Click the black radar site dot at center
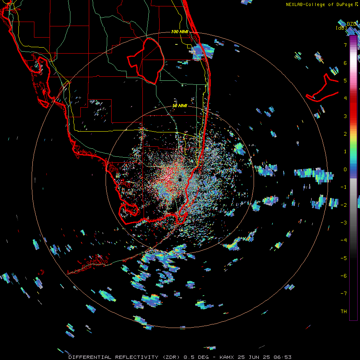The height and width of the screenshot is (360, 360). [x=180, y=179]
